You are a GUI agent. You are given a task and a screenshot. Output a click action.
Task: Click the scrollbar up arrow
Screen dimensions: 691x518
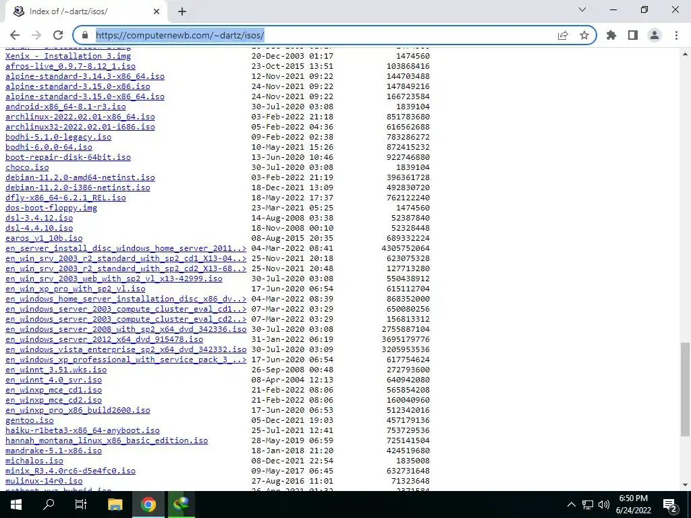click(686, 54)
